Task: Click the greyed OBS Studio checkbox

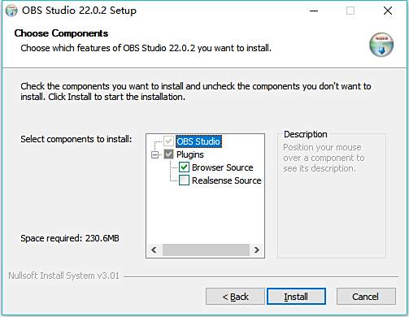Action: 168,141
